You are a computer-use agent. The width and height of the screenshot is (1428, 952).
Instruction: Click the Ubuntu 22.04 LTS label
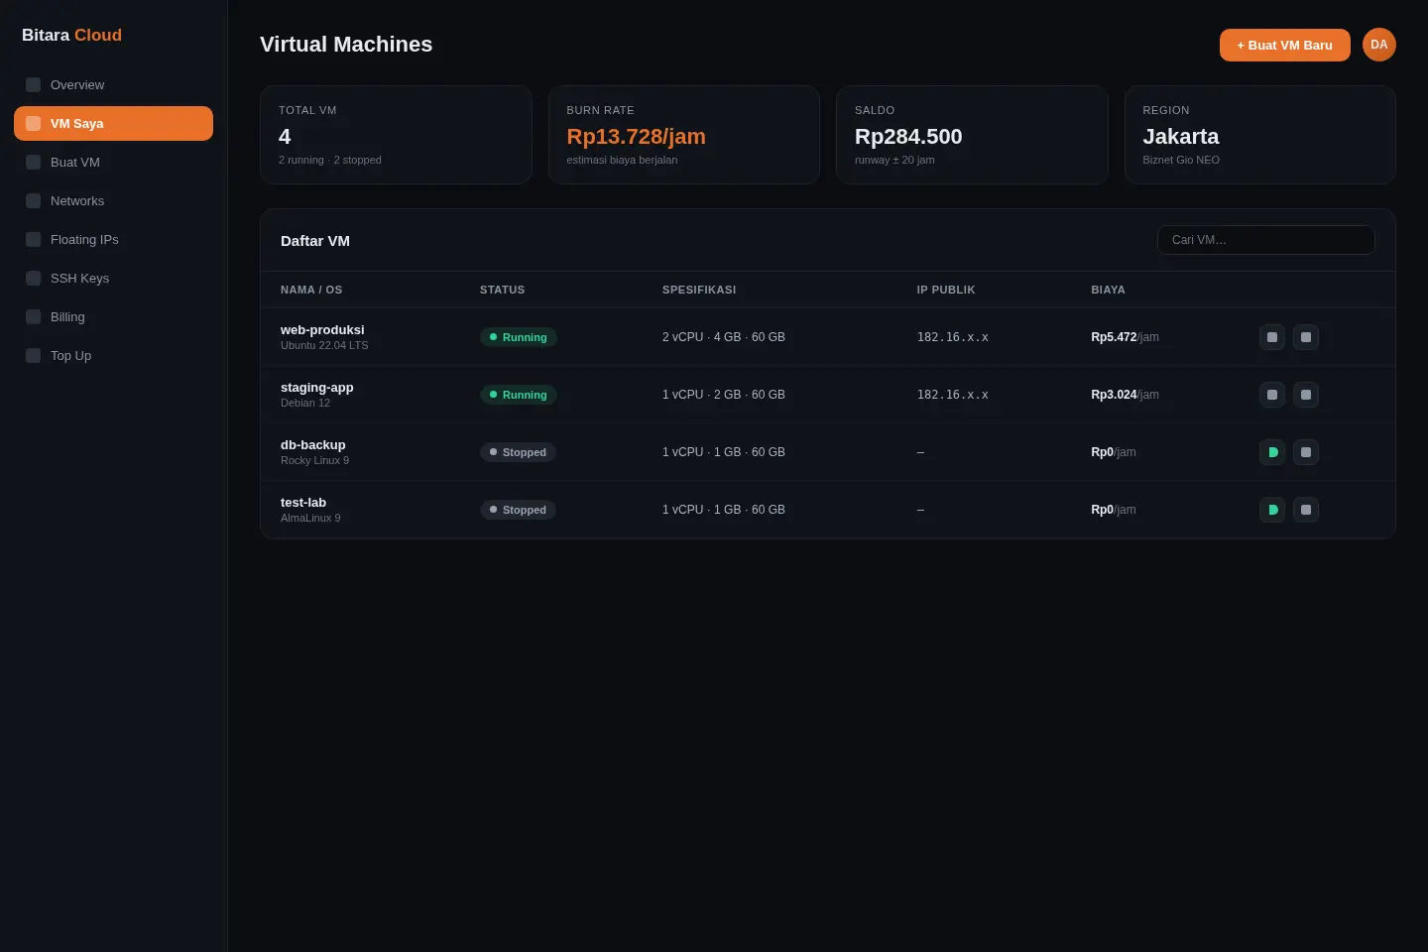[x=324, y=346]
